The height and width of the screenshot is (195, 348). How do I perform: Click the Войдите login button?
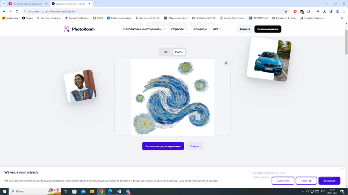[245, 29]
